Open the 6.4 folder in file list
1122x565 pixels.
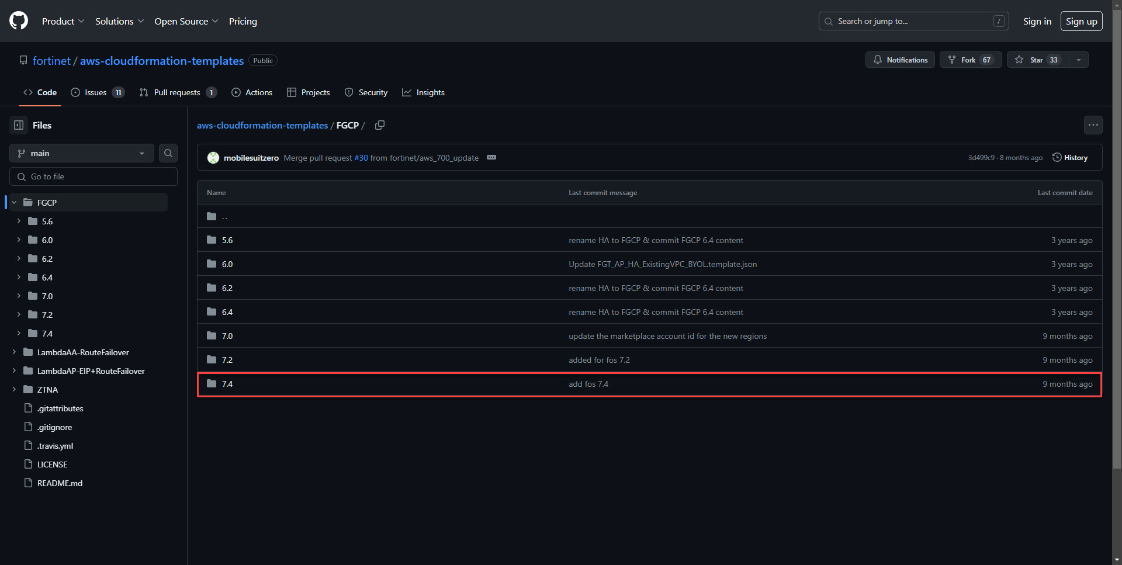227,312
